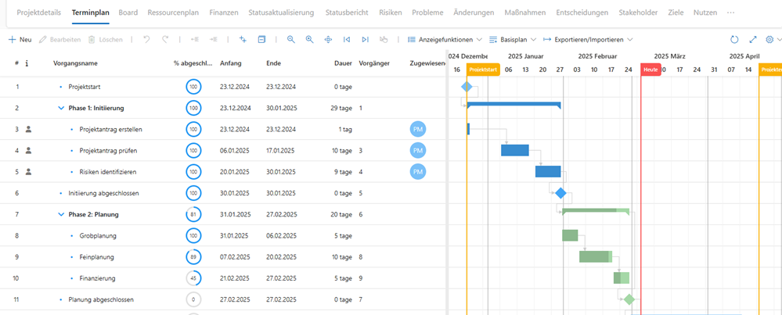Click the Neu button

tap(20, 39)
